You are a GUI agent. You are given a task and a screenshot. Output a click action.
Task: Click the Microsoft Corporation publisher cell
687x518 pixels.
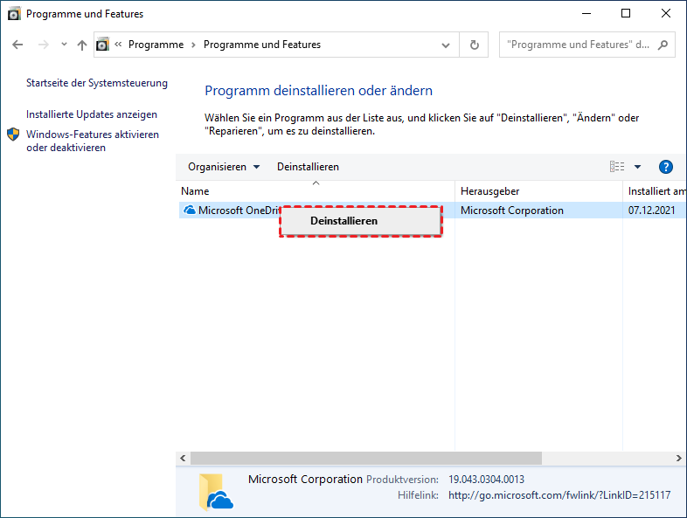pyautogui.click(x=511, y=211)
